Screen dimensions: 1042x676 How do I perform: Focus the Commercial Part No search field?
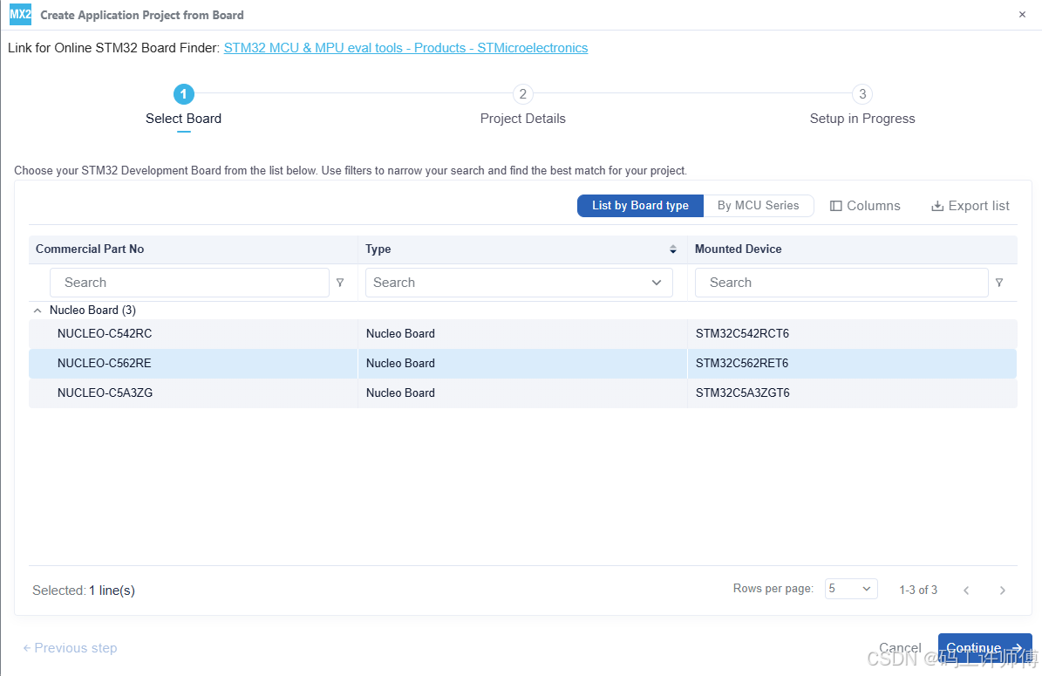point(189,283)
